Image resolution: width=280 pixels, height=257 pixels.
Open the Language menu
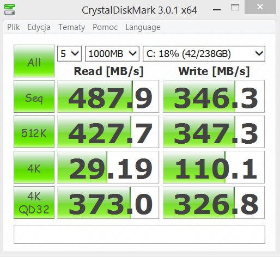143,27
